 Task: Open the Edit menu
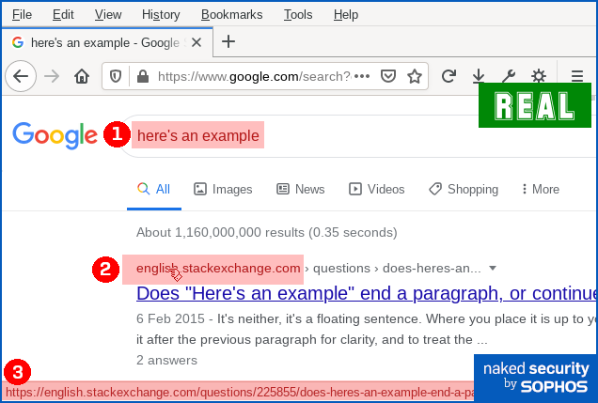tap(63, 14)
